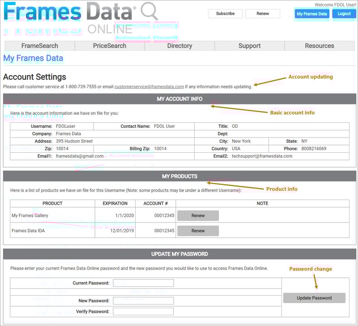Click the Current Password input field

coord(143,283)
